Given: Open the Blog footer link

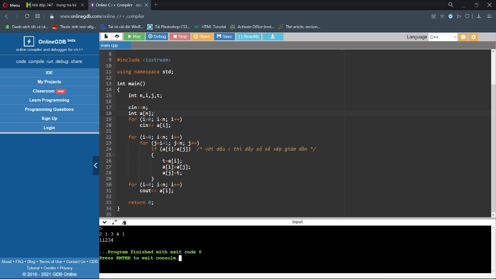Looking at the screenshot, I should tap(31, 262).
